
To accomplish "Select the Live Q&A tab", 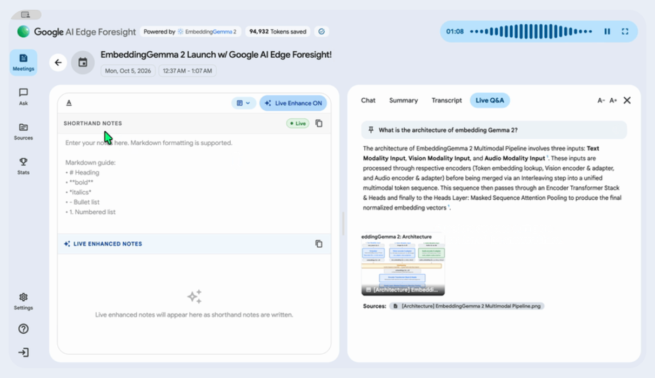I will pyautogui.click(x=490, y=100).
